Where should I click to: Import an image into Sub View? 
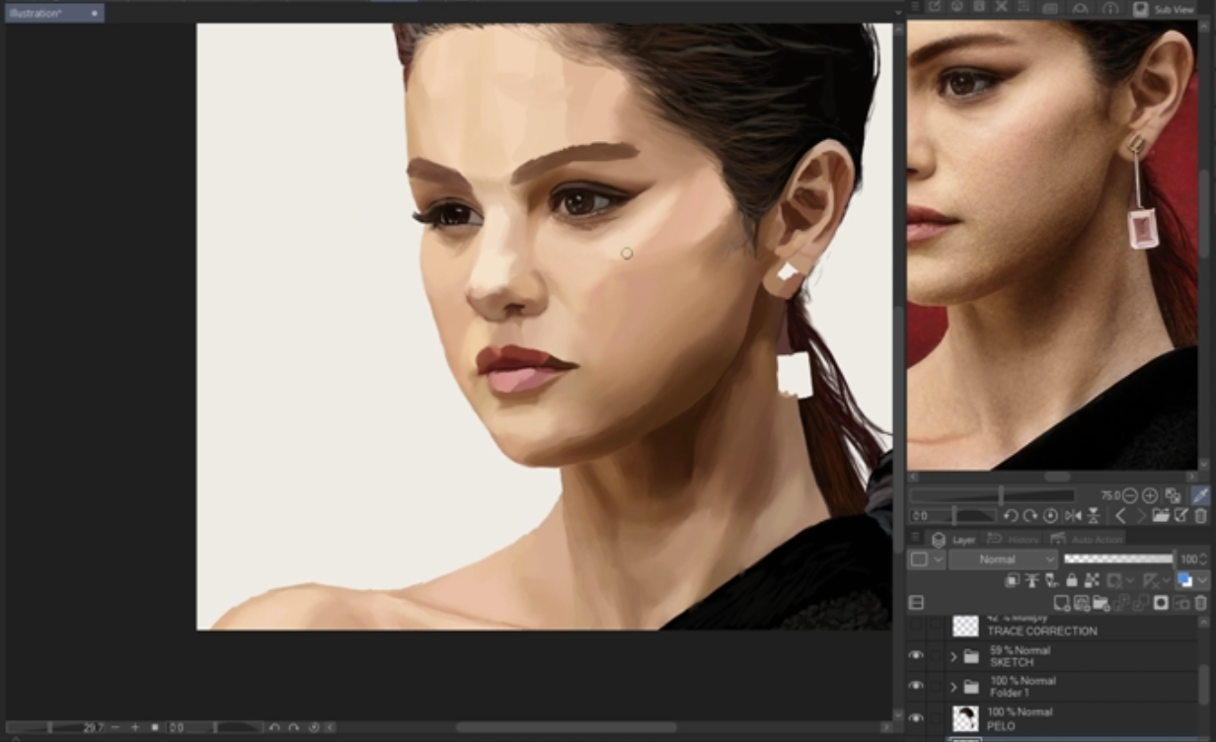click(1161, 516)
